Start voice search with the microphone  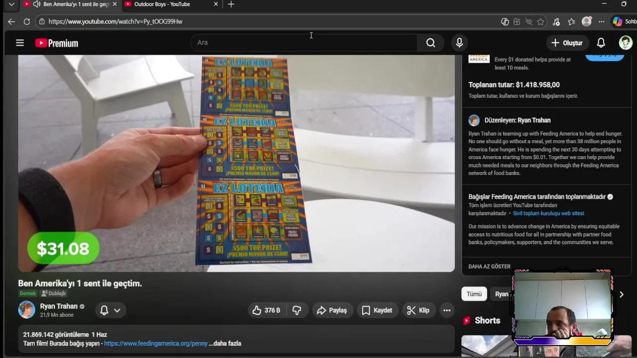click(459, 43)
